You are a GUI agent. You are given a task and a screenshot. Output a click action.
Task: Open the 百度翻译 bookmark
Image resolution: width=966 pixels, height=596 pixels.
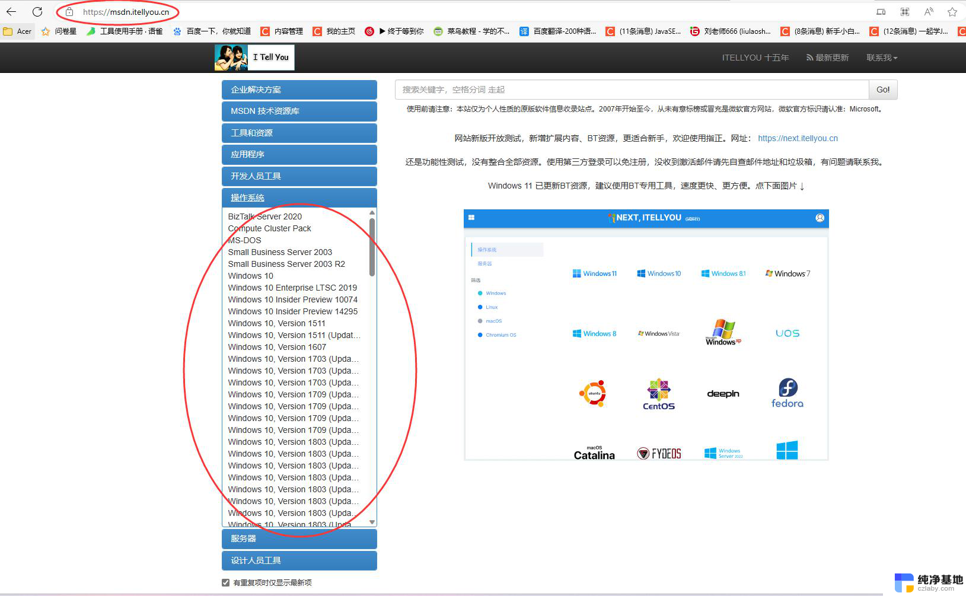[558, 31]
